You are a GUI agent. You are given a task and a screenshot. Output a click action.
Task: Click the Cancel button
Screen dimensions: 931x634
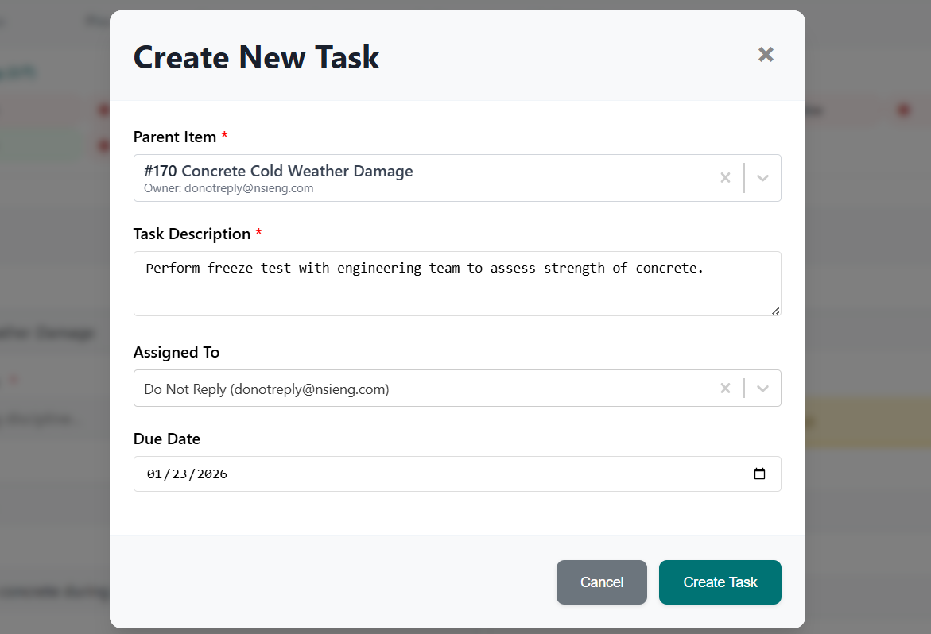click(602, 582)
